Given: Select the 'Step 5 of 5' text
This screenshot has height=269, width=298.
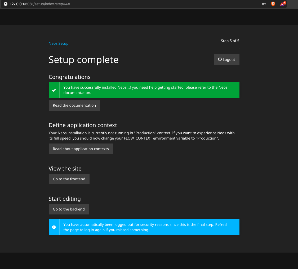Looking at the screenshot, I should pyautogui.click(x=230, y=41).
